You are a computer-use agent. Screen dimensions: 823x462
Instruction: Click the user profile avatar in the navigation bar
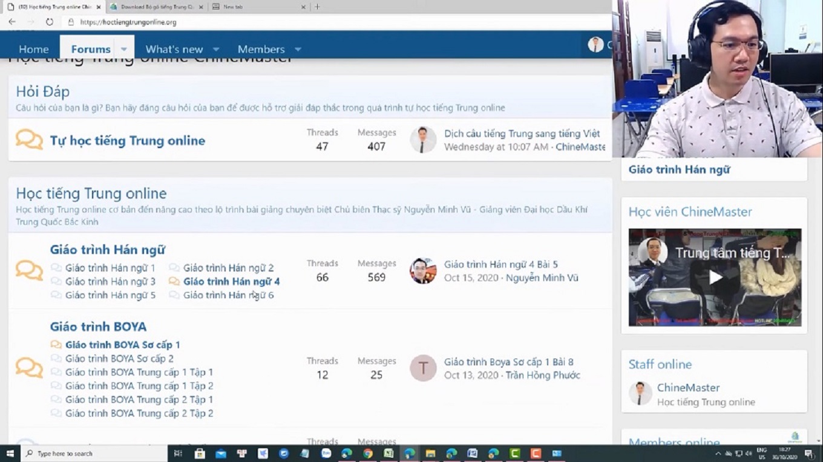click(x=595, y=45)
